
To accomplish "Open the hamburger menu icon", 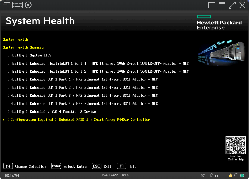I will (x=7, y=5).
